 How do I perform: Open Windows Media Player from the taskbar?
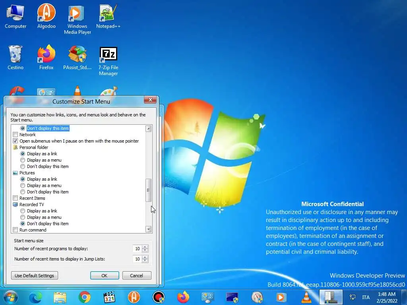[281, 297]
